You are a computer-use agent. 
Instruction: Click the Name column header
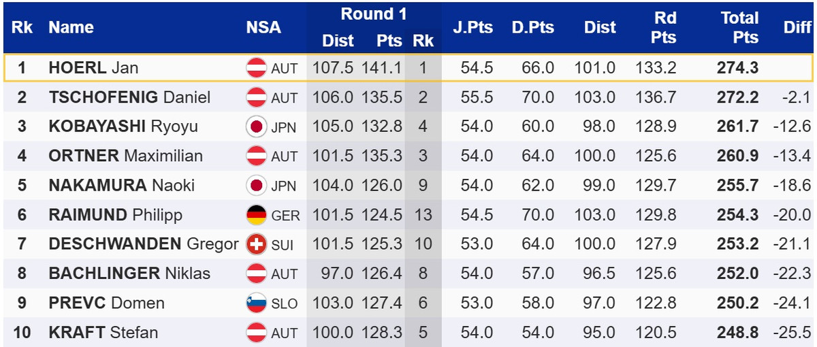[71, 28]
